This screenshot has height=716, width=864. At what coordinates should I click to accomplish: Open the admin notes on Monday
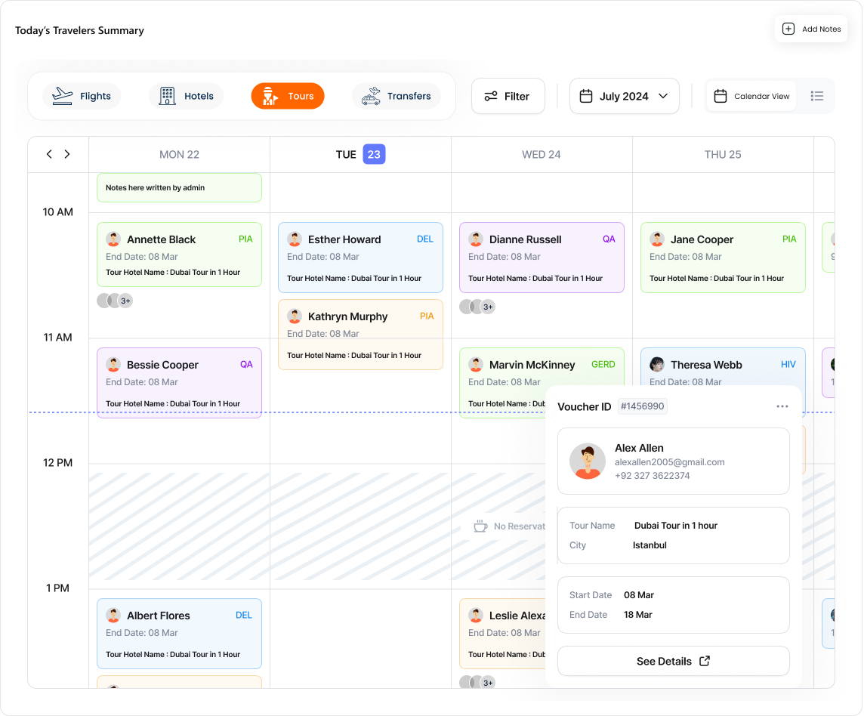(x=179, y=187)
